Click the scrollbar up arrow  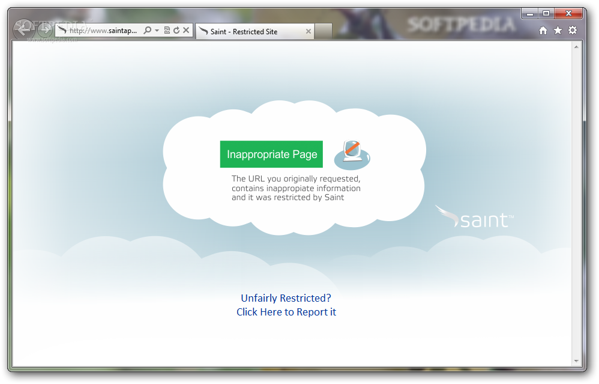(576, 47)
